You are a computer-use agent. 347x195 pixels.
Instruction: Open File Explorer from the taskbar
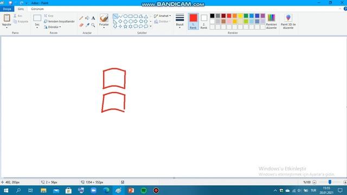pyautogui.click(x=43, y=190)
